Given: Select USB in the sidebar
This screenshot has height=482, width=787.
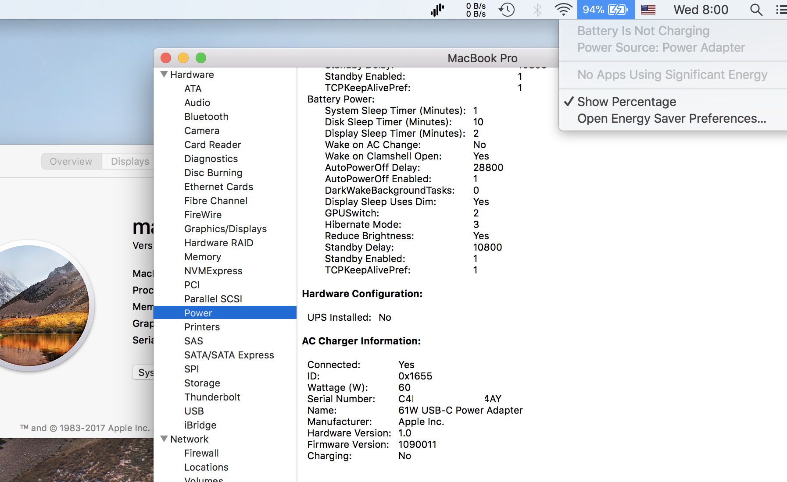Looking at the screenshot, I should pyautogui.click(x=194, y=411).
